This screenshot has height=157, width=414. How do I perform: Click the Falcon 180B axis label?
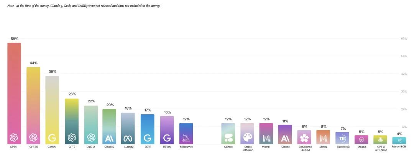[399, 147]
